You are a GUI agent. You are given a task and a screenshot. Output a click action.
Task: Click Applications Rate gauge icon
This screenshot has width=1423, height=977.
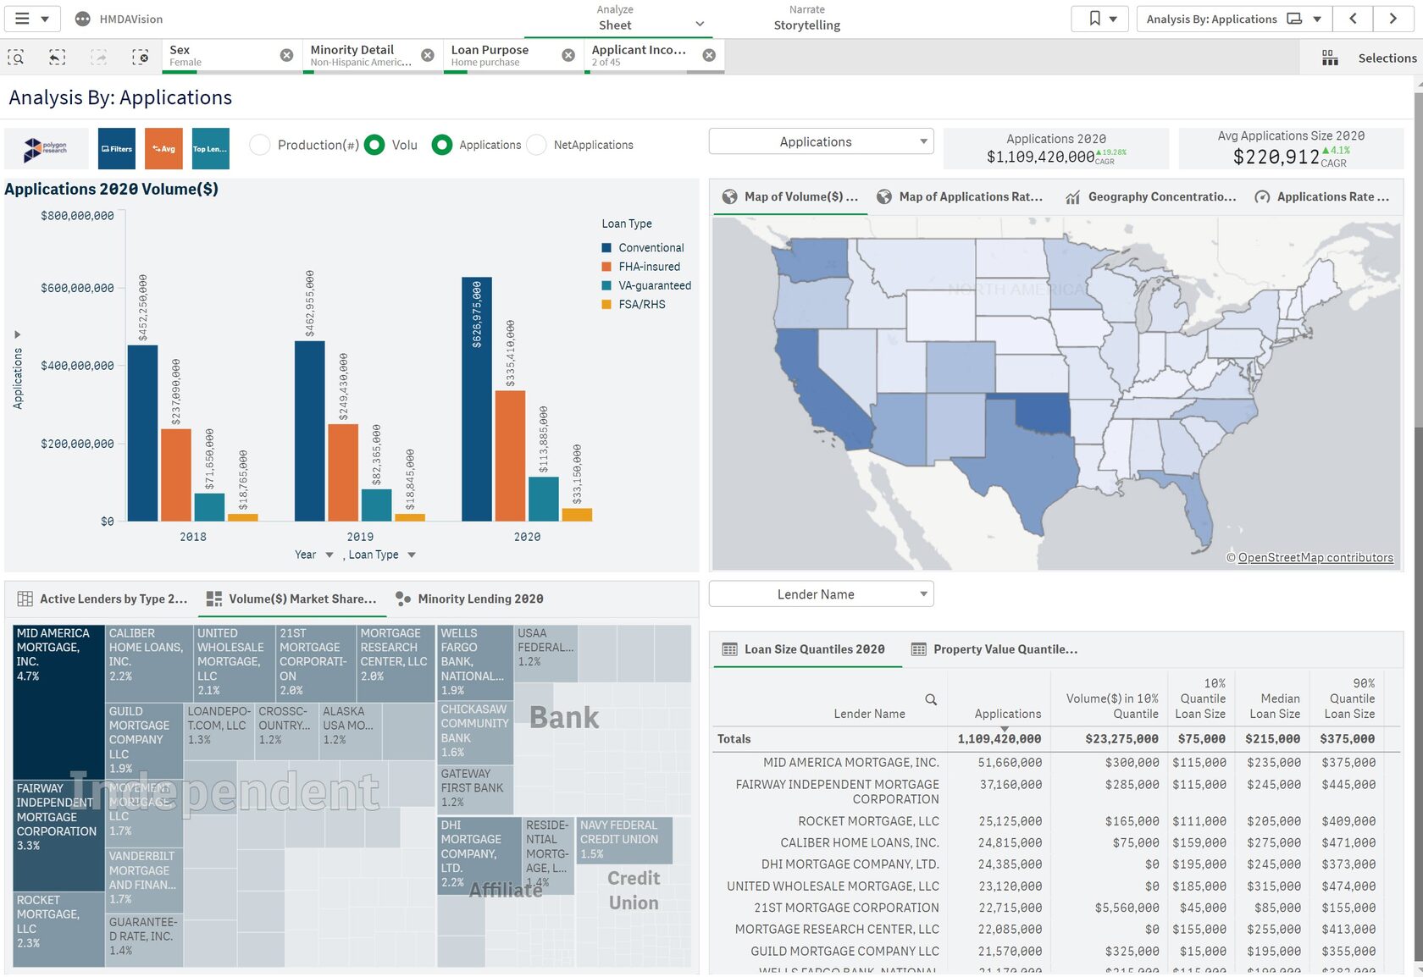tap(1262, 197)
